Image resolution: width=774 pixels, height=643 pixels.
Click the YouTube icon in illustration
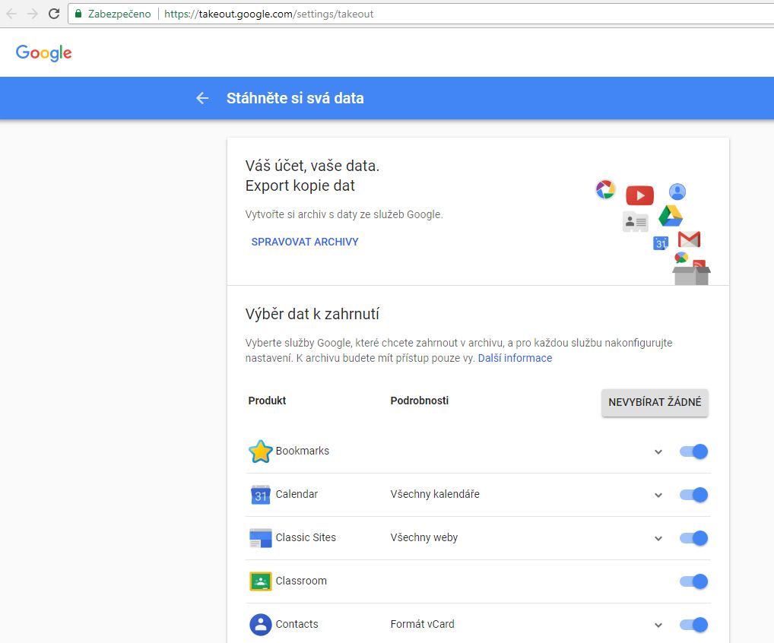point(639,195)
